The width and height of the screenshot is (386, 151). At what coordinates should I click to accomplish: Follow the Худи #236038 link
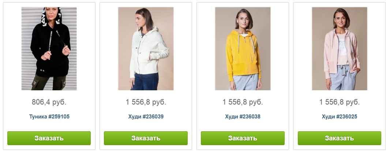(243, 117)
